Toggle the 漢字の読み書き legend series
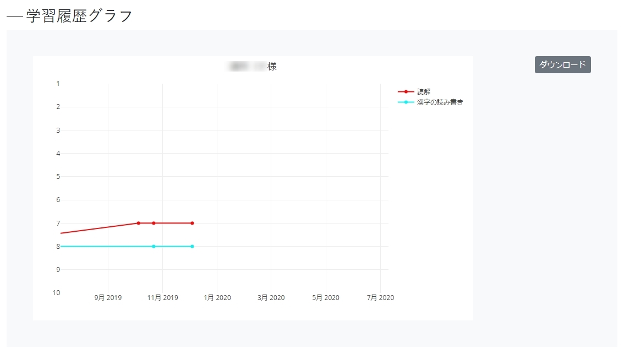The image size is (624, 354). [440, 102]
